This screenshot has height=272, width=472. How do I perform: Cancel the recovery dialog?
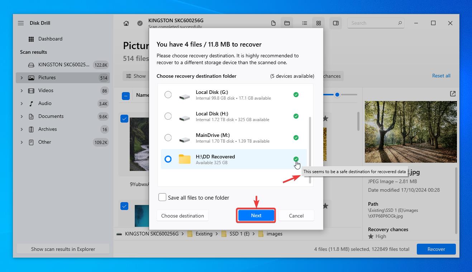point(296,216)
